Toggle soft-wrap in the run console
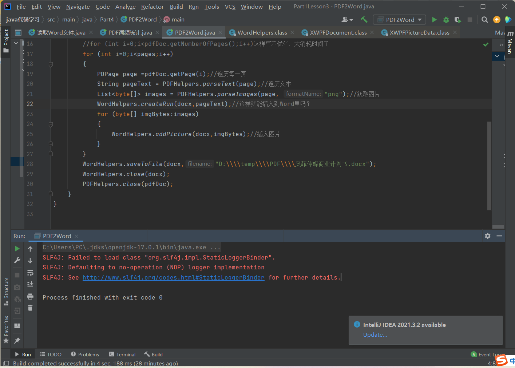This screenshot has width=515, height=368. [30, 273]
